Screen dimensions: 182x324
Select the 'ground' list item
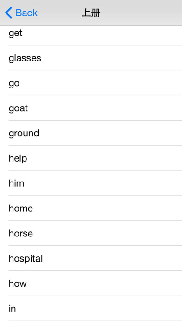pyautogui.click(x=91, y=133)
